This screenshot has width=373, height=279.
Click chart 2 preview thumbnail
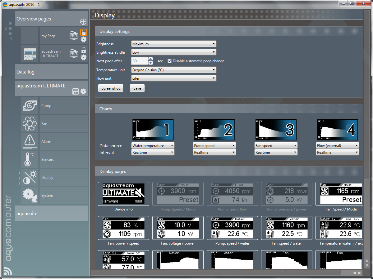click(x=214, y=130)
